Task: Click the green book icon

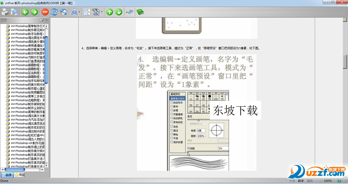Action: pyautogui.click(x=140, y=12)
